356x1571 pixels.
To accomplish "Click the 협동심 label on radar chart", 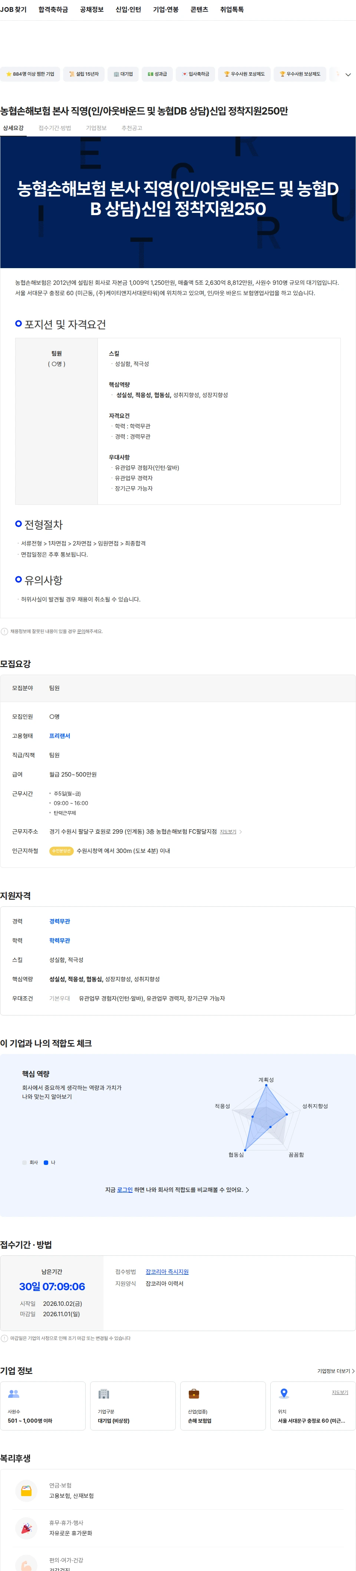I will 236,1155.
